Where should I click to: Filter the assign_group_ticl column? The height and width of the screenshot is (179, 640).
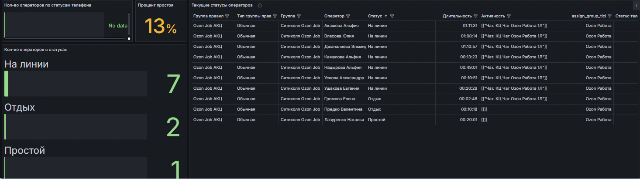609,16
